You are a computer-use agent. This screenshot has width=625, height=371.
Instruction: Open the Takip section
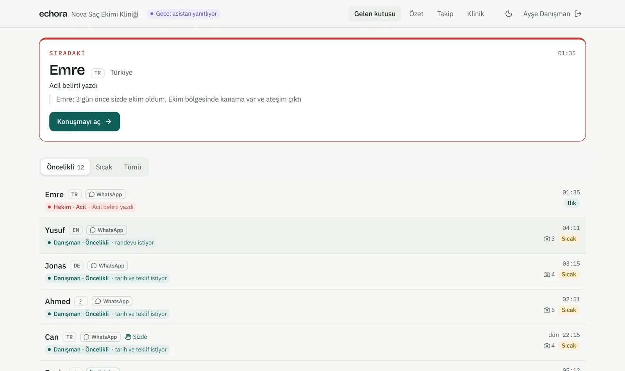pos(445,14)
